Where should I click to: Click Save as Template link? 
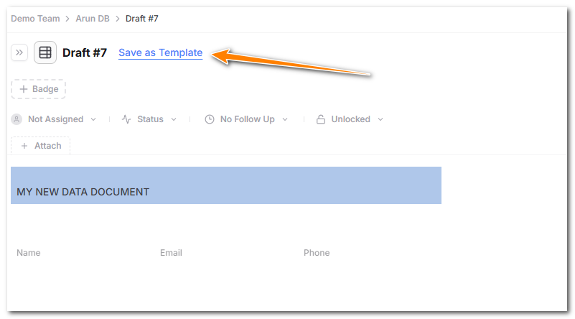pyautogui.click(x=160, y=53)
